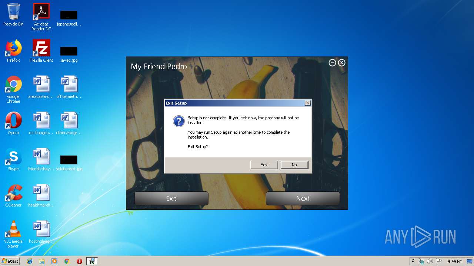Select the areasaward Word document
Image resolution: width=474 pixels, height=266 pixels.
[41, 87]
